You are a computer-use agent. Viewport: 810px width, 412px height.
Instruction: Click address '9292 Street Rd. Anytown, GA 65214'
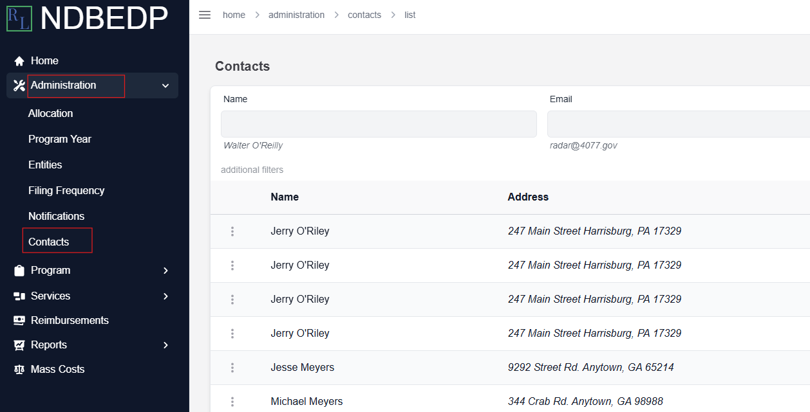click(591, 368)
